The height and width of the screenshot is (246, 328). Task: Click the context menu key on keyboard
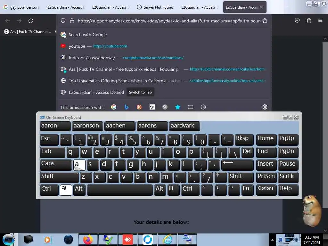pos(173,190)
